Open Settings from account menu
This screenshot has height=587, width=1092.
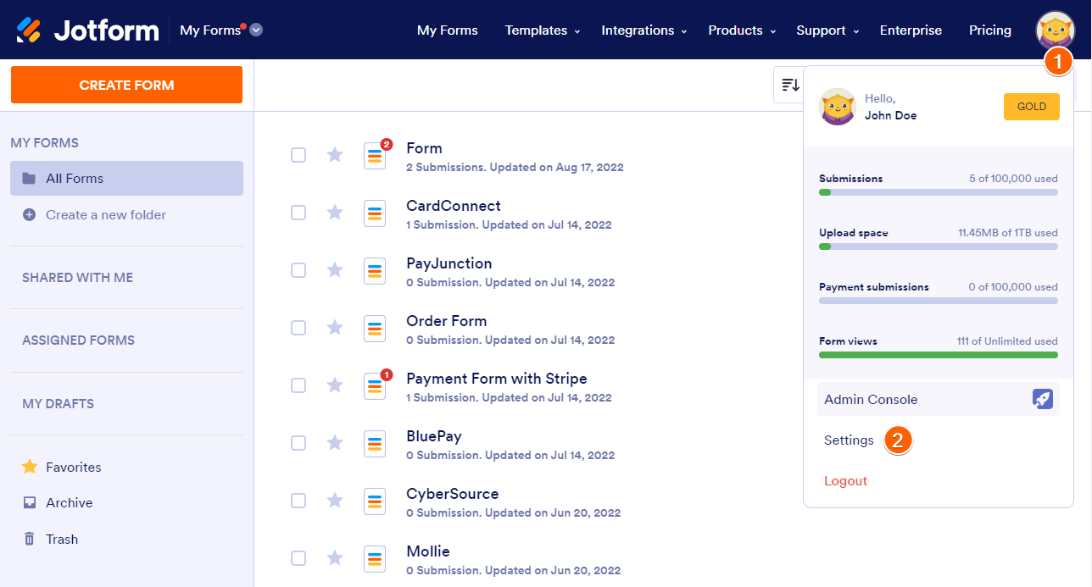coord(849,440)
